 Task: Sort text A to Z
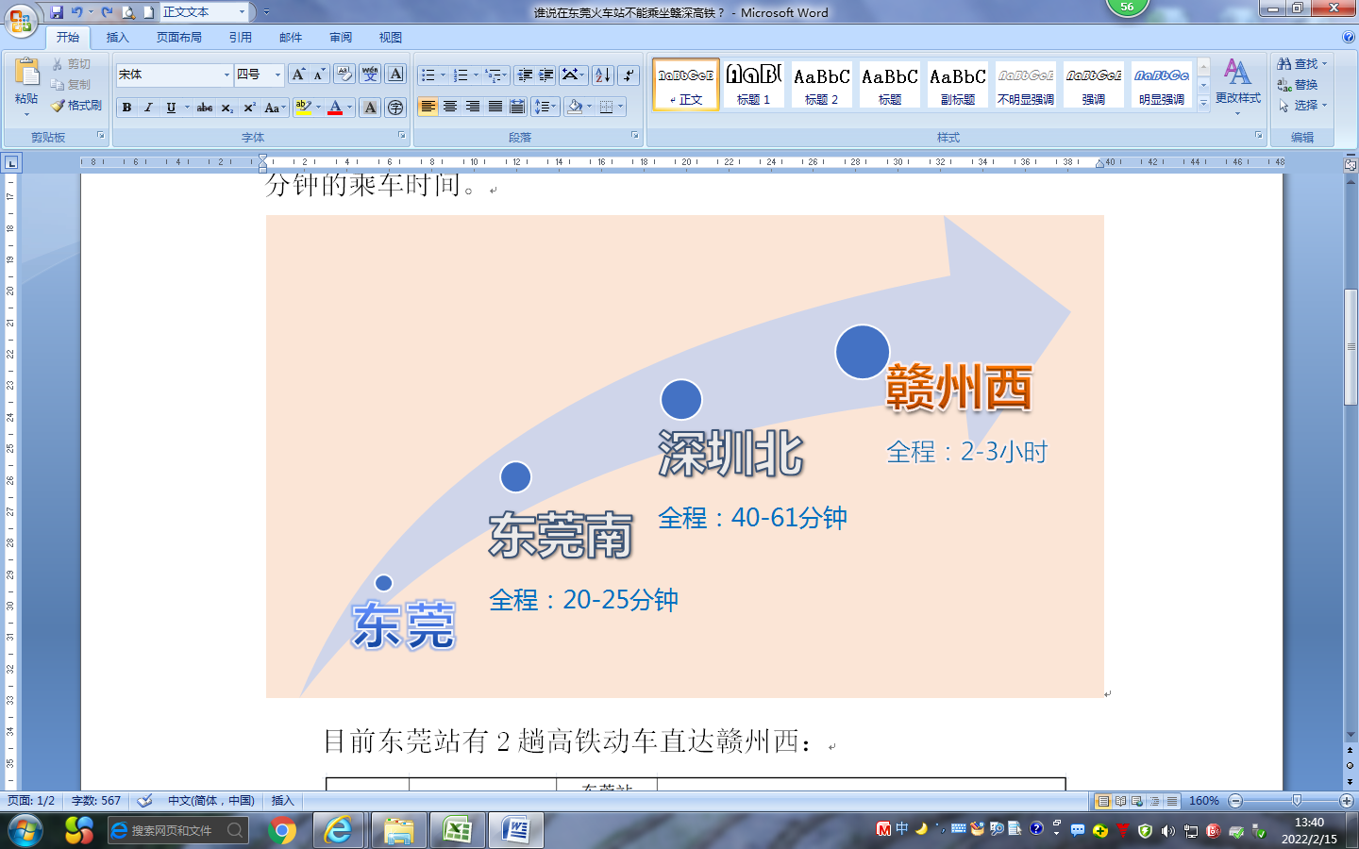(x=603, y=75)
